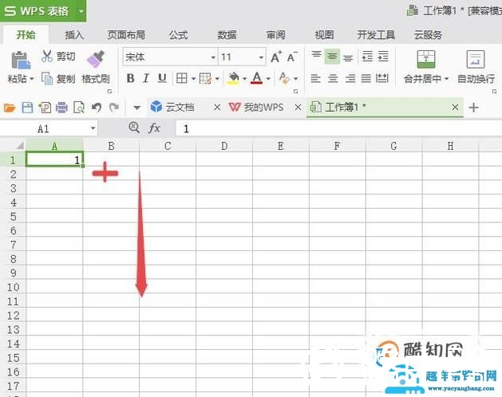Screen dimensions: 502x397
Task: Align text to top
Action: pos(316,57)
